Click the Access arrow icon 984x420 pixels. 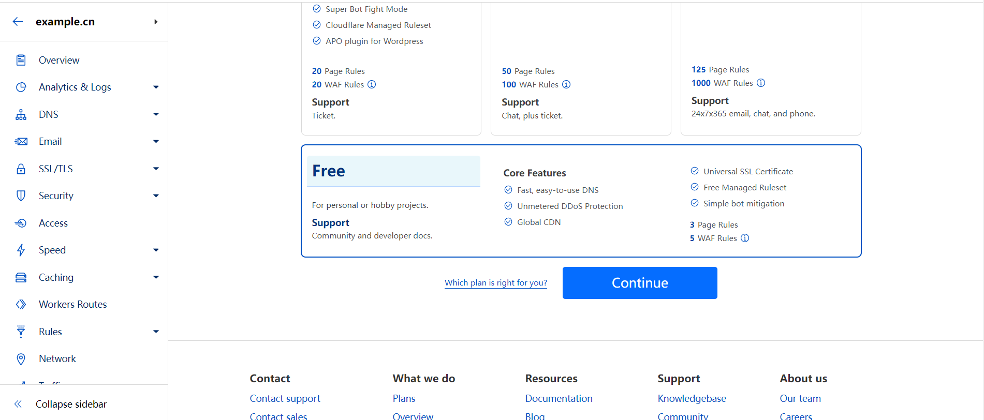pyautogui.click(x=21, y=223)
